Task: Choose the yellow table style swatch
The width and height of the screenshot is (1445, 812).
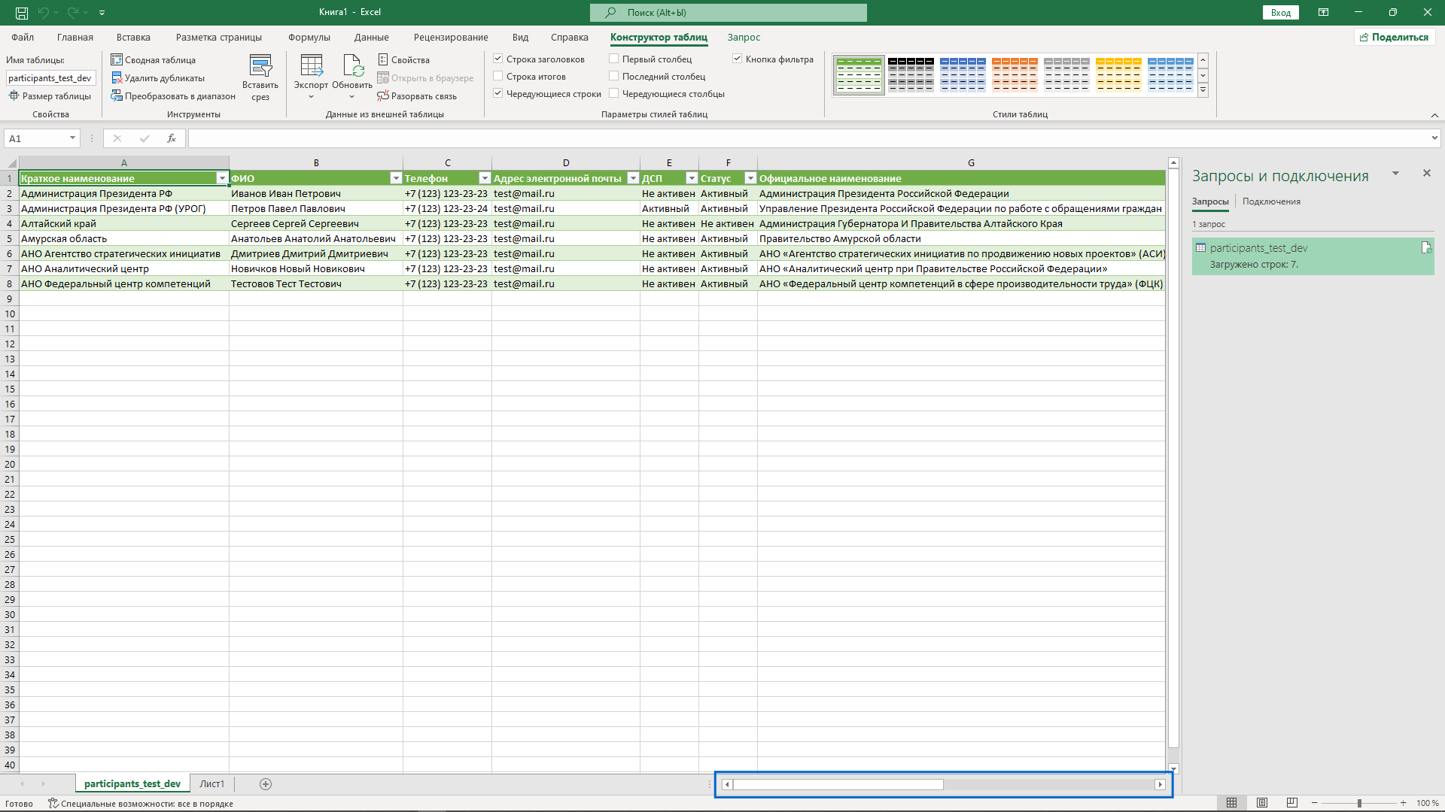Action: tap(1118, 74)
